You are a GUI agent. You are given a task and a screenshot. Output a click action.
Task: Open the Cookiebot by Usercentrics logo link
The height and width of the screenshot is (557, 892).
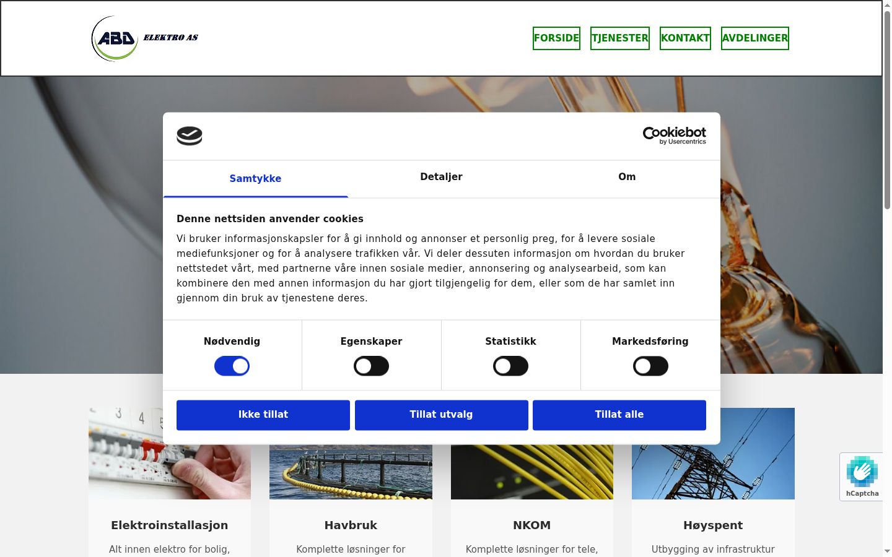click(x=674, y=136)
